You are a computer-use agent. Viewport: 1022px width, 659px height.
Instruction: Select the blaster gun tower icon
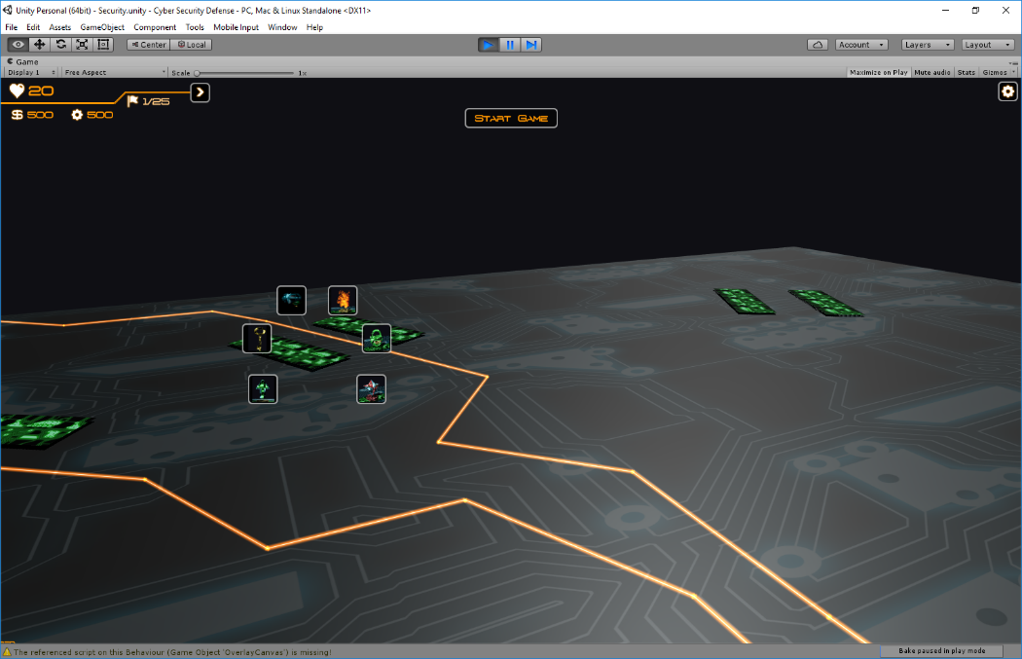pos(291,300)
